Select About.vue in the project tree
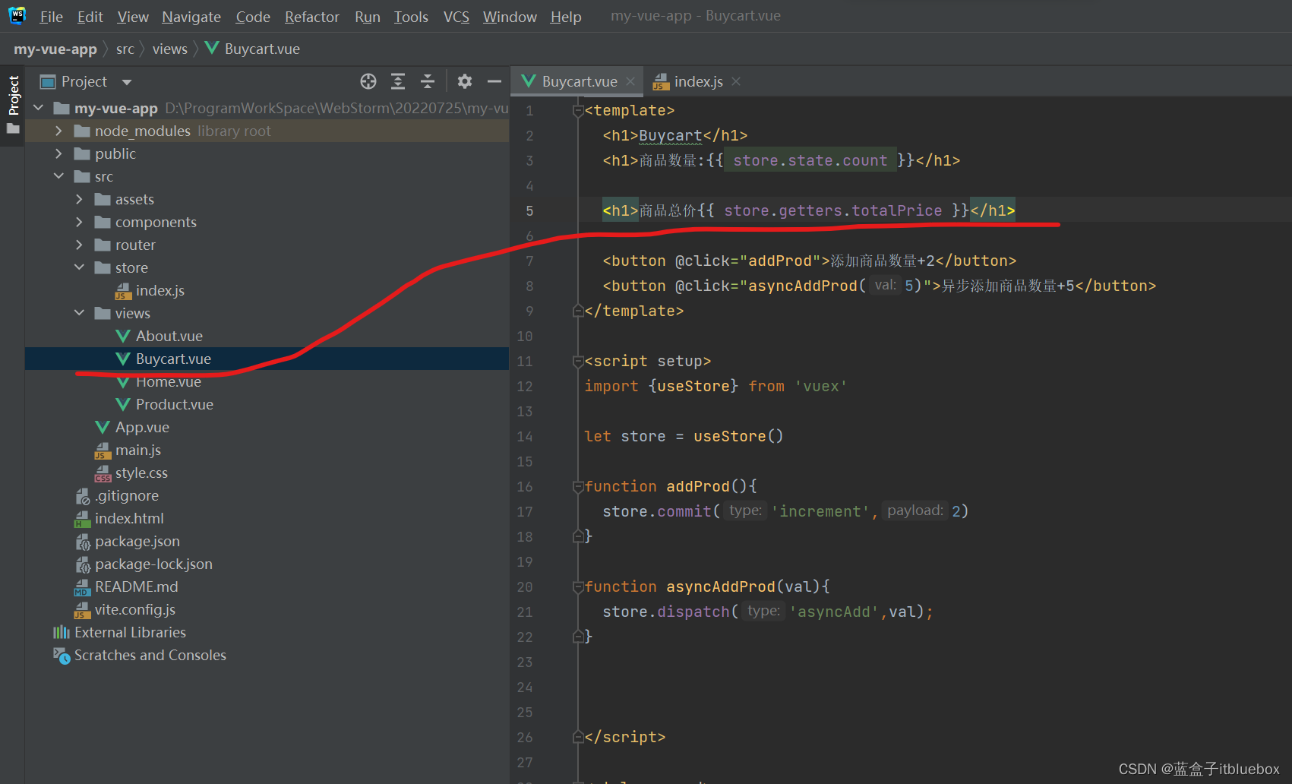The width and height of the screenshot is (1292, 784). pyautogui.click(x=169, y=336)
